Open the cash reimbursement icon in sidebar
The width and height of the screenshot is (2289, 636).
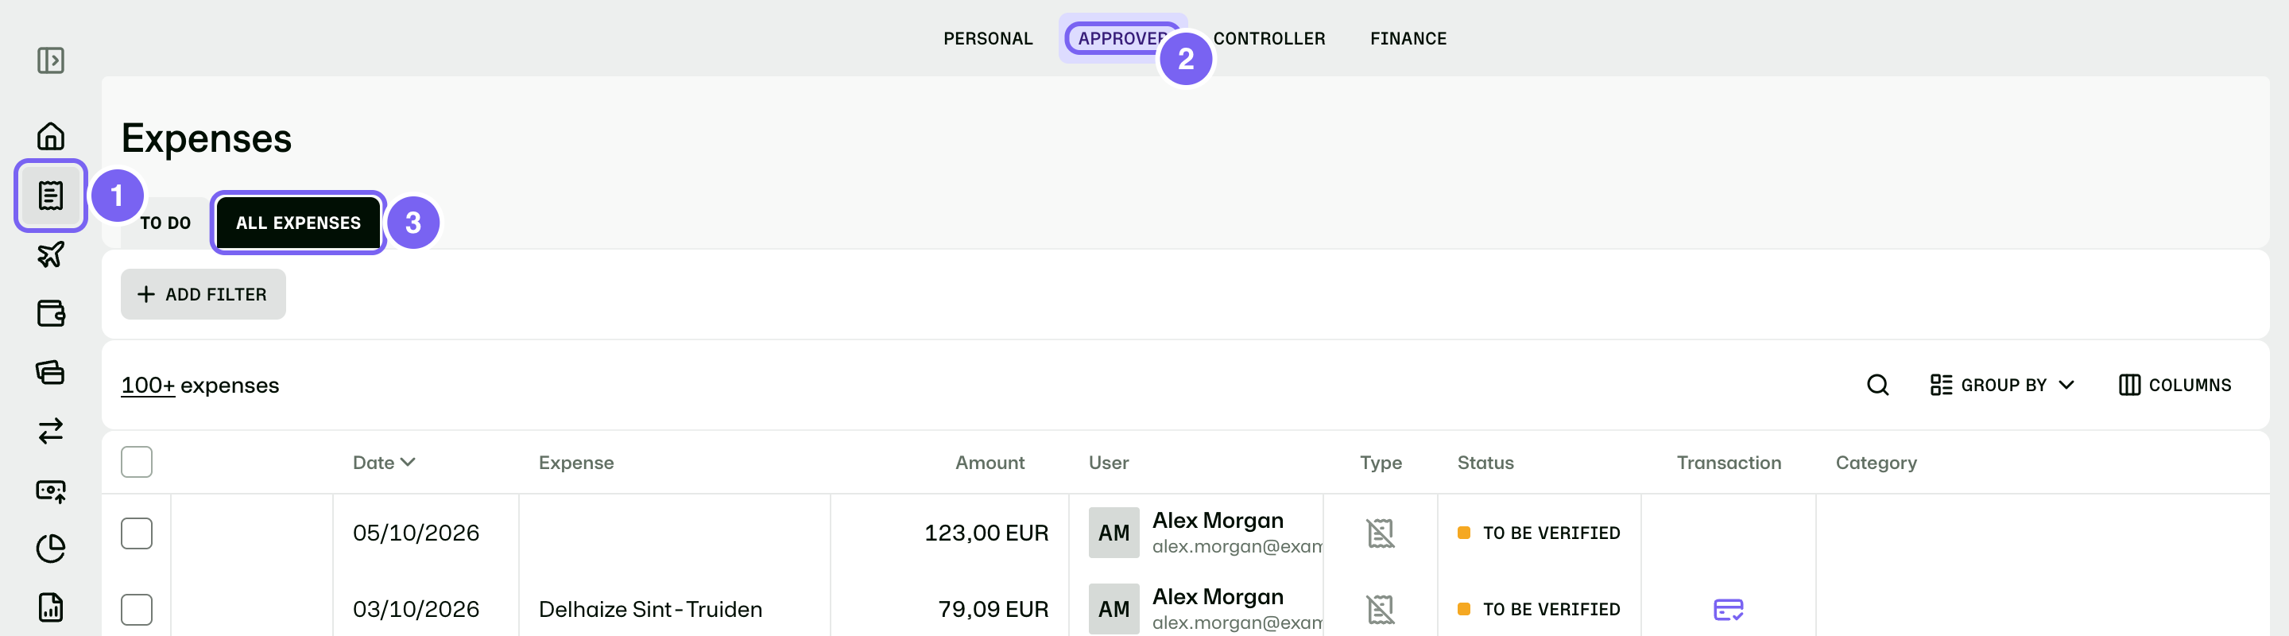pos(51,491)
